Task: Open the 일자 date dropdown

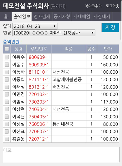Action: 35,26
